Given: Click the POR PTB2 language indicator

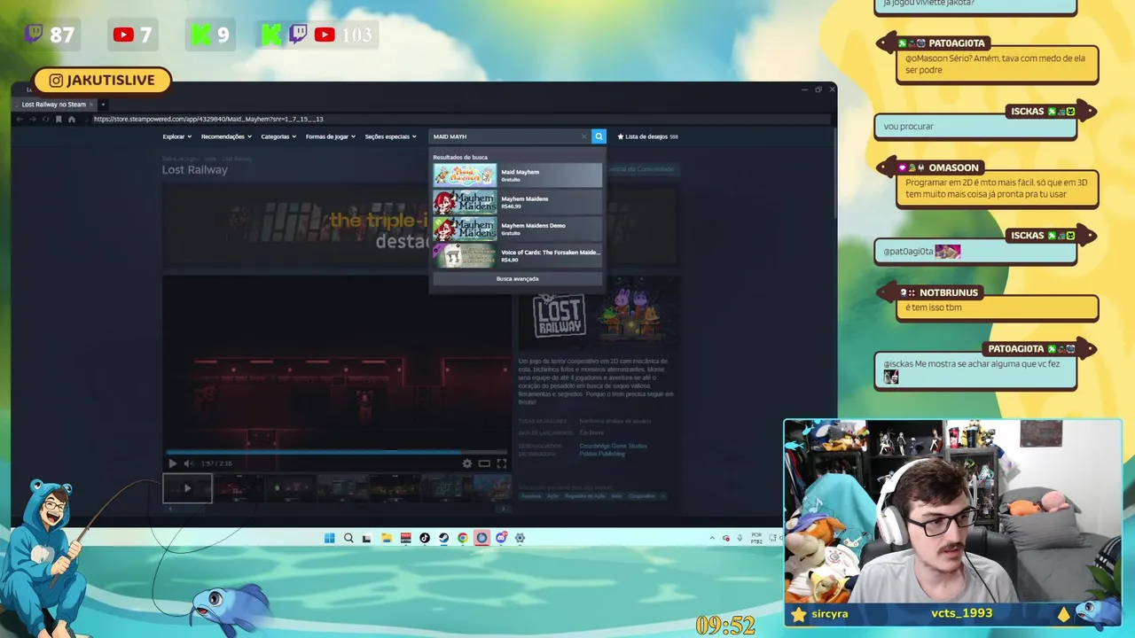Looking at the screenshot, I should (756, 538).
